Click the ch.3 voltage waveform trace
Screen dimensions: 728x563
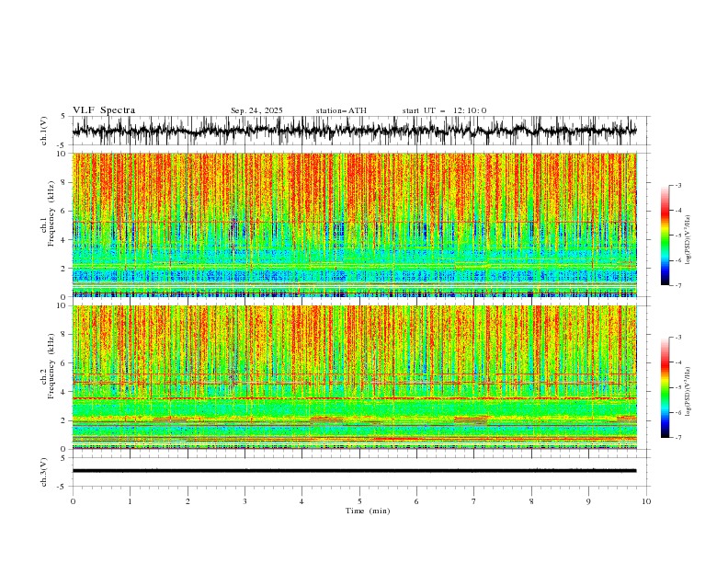tap(354, 471)
